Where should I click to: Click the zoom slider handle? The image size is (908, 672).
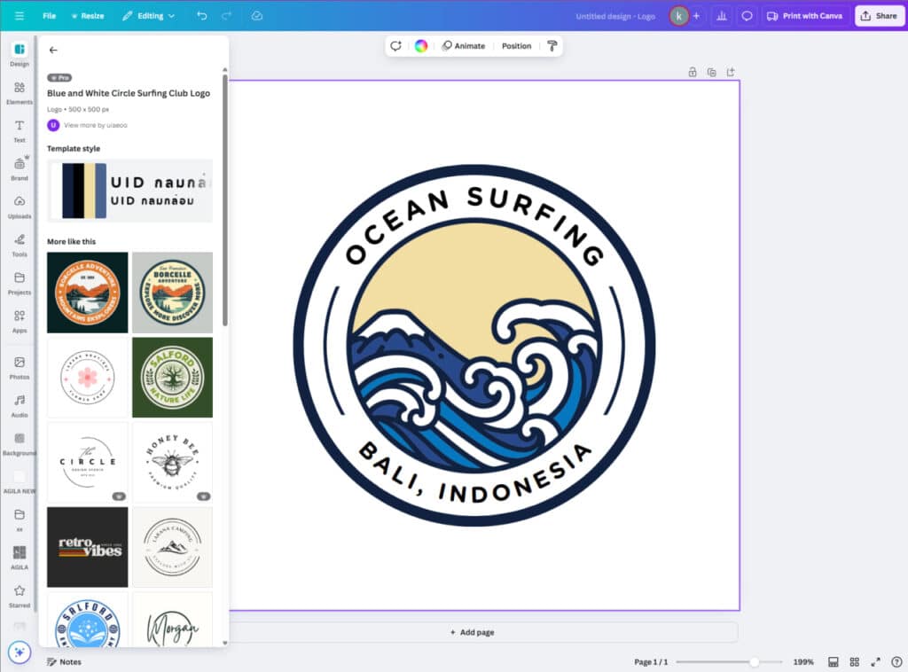(x=754, y=661)
